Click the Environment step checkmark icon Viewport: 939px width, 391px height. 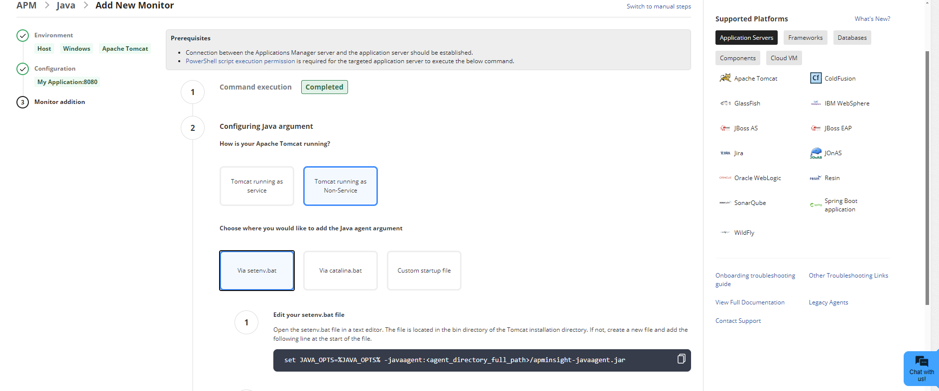coord(22,35)
